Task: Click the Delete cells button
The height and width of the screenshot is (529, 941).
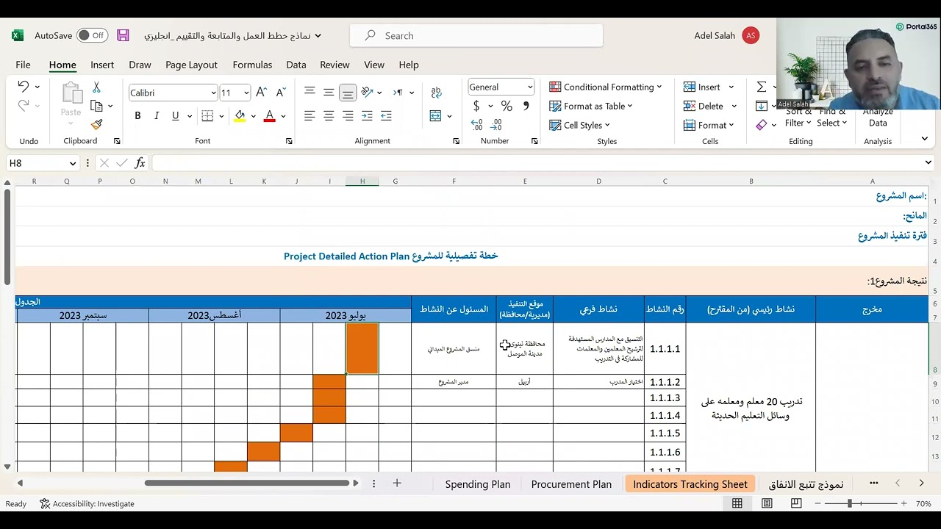Action: [709, 106]
